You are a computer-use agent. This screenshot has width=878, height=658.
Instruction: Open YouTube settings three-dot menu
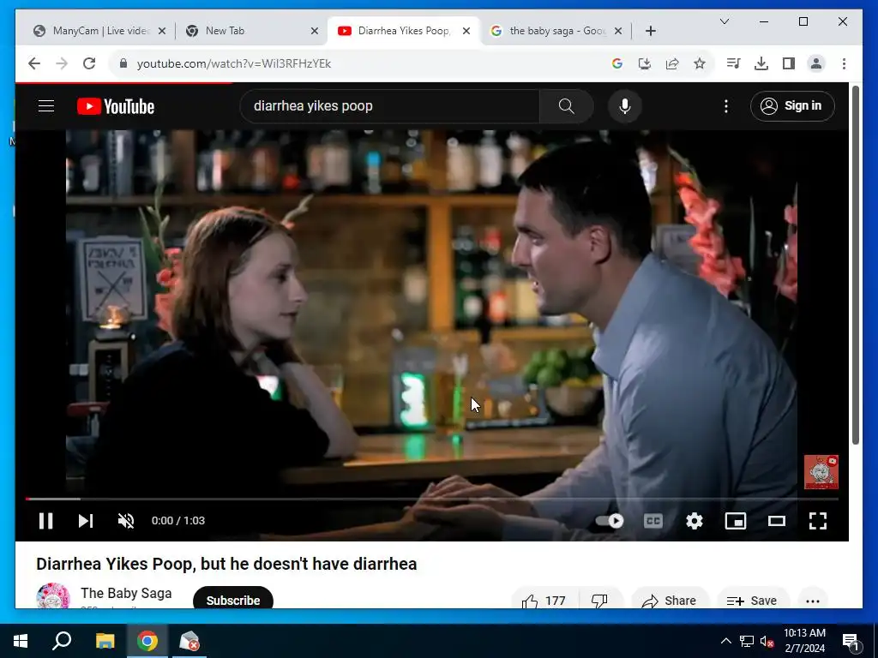click(x=726, y=106)
